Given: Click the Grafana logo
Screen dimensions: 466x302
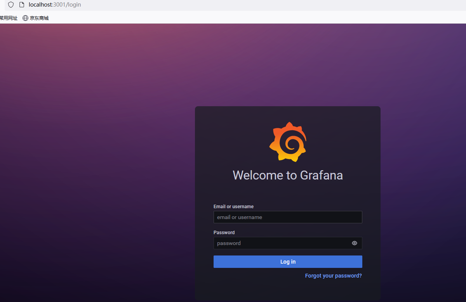Looking at the screenshot, I should pyautogui.click(x=288, y=142).
